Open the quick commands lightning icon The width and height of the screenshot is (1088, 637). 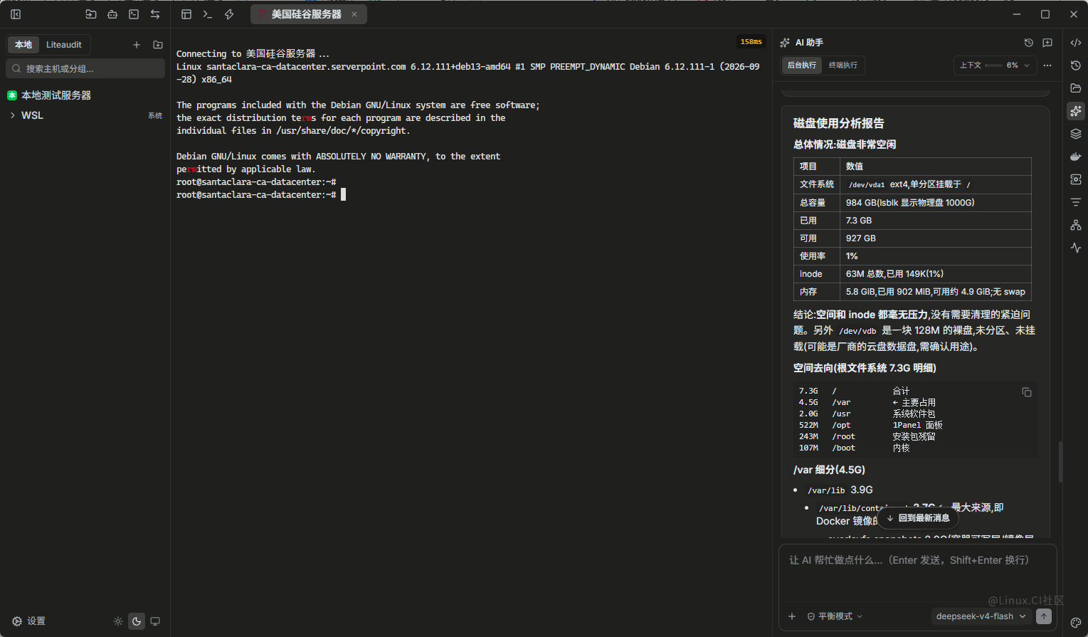229,14
